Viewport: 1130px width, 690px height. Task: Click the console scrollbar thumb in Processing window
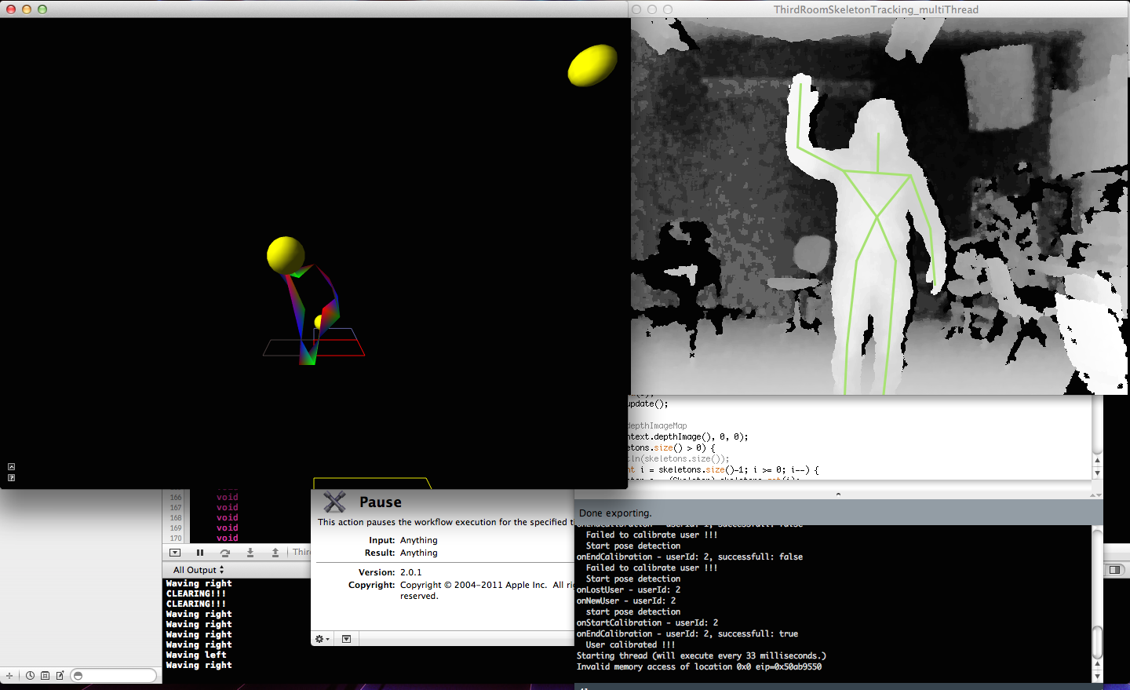coord(1097,642)
